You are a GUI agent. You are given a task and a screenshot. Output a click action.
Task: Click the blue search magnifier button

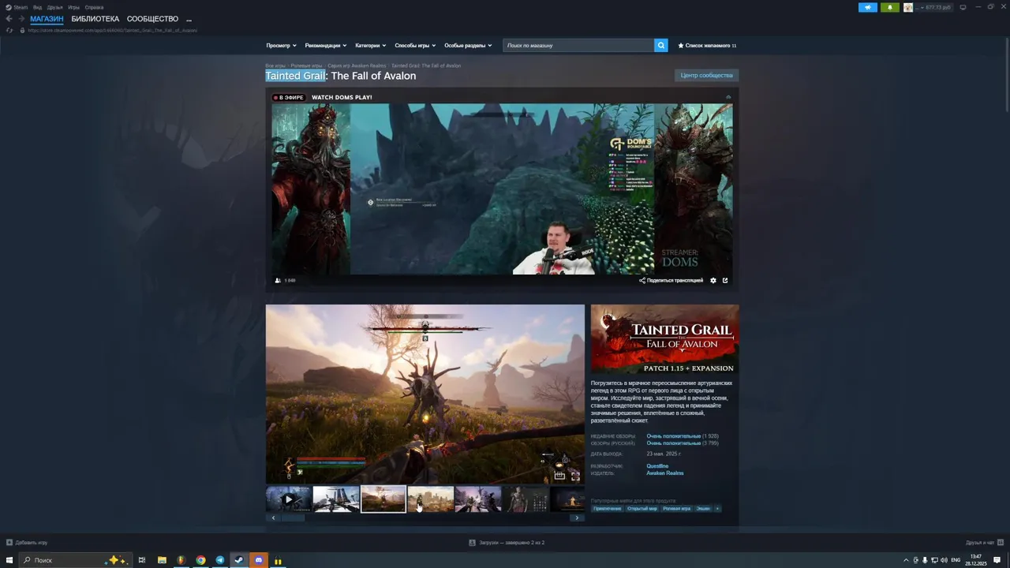[x=661, y=46]
